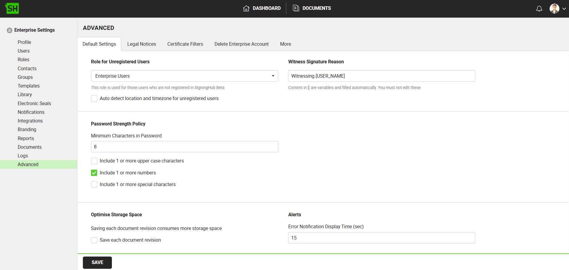Click the Enterprise Settings gear icon

[10, 30]
